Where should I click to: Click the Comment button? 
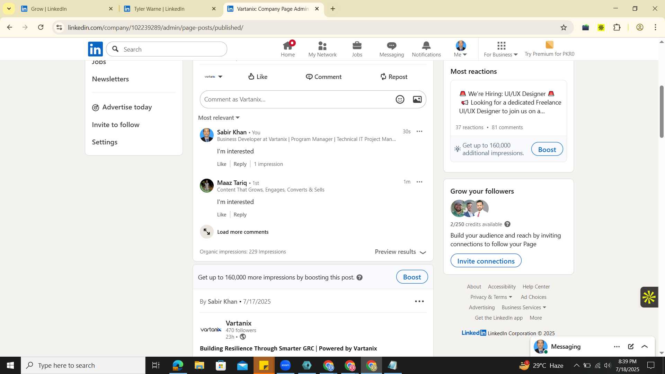click(x=323, y=77)
